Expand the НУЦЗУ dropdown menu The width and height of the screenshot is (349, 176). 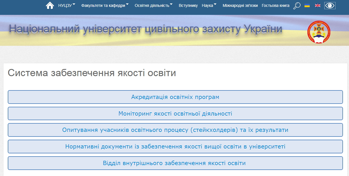pos(67,5)
